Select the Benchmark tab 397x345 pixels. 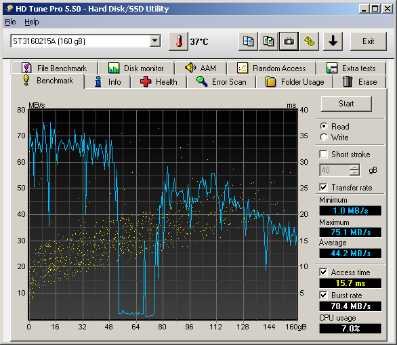(47, 81)
